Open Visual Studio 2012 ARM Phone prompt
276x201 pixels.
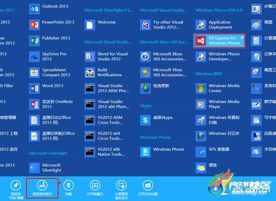tap(107, 88)
